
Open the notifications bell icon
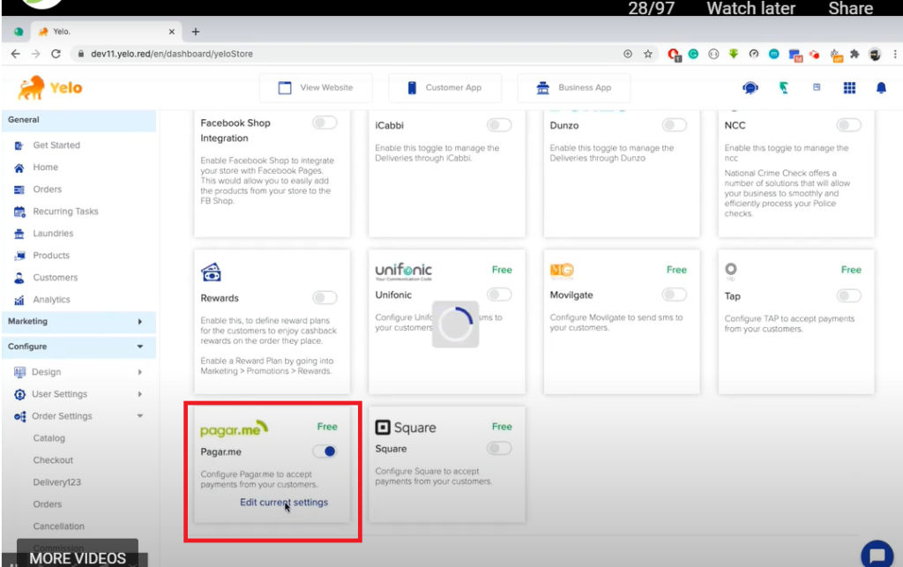click(881, 87)
